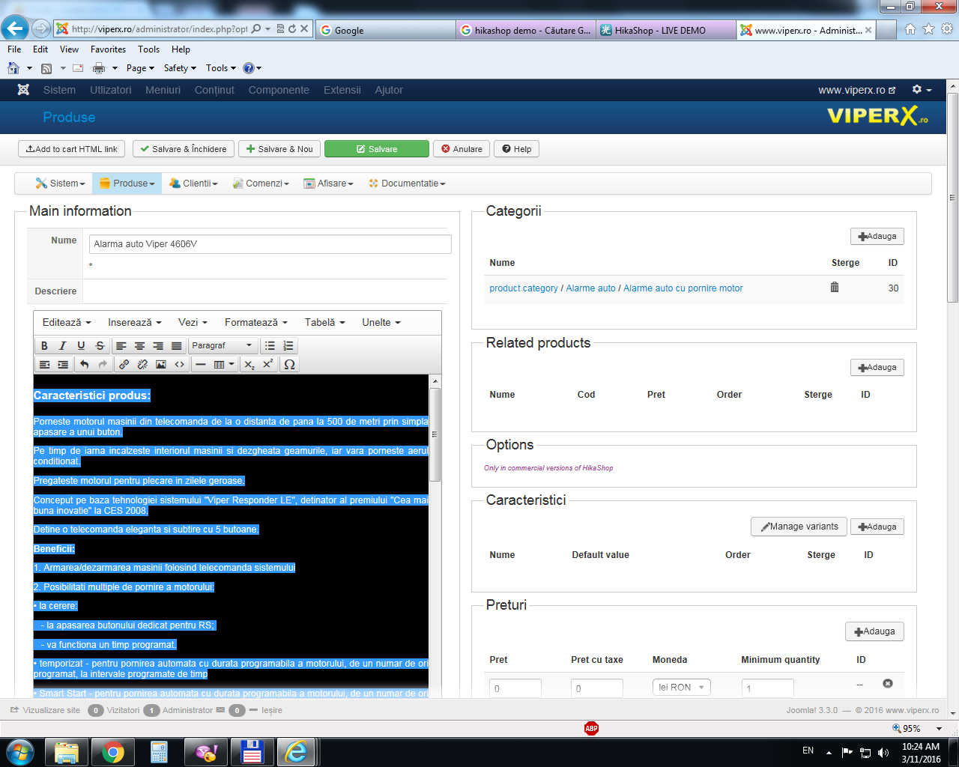Open the Sistem HikaShop menu
Image resolution: width=959 pixels, height=767 pixels.
(61, 184)
